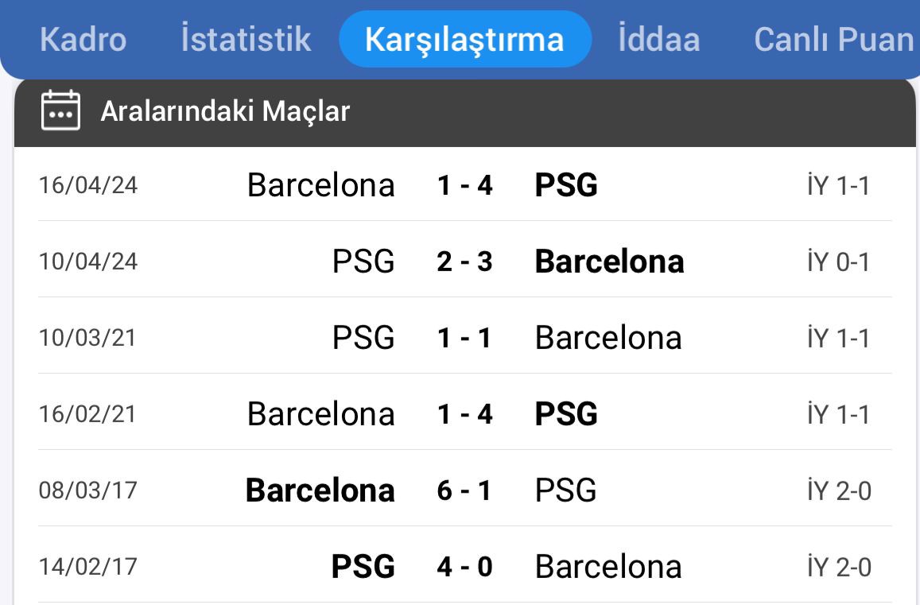Select bold PSG in the 14/02/17 row
This screenshot has height=605, width=920.
tap(363, 567)
